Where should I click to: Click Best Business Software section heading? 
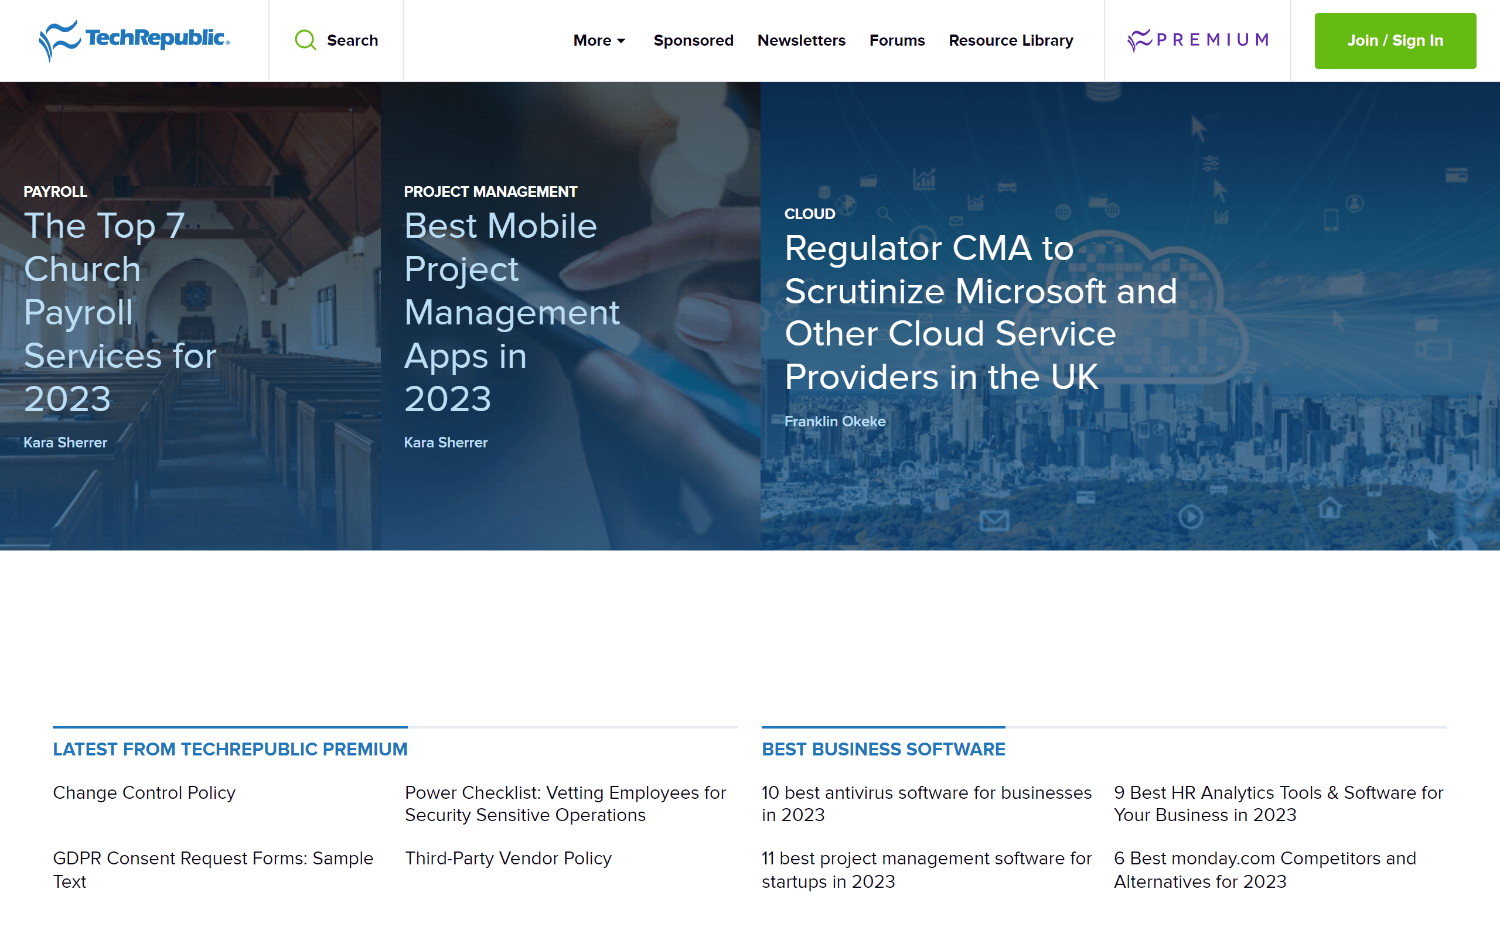tap(882, 749)
